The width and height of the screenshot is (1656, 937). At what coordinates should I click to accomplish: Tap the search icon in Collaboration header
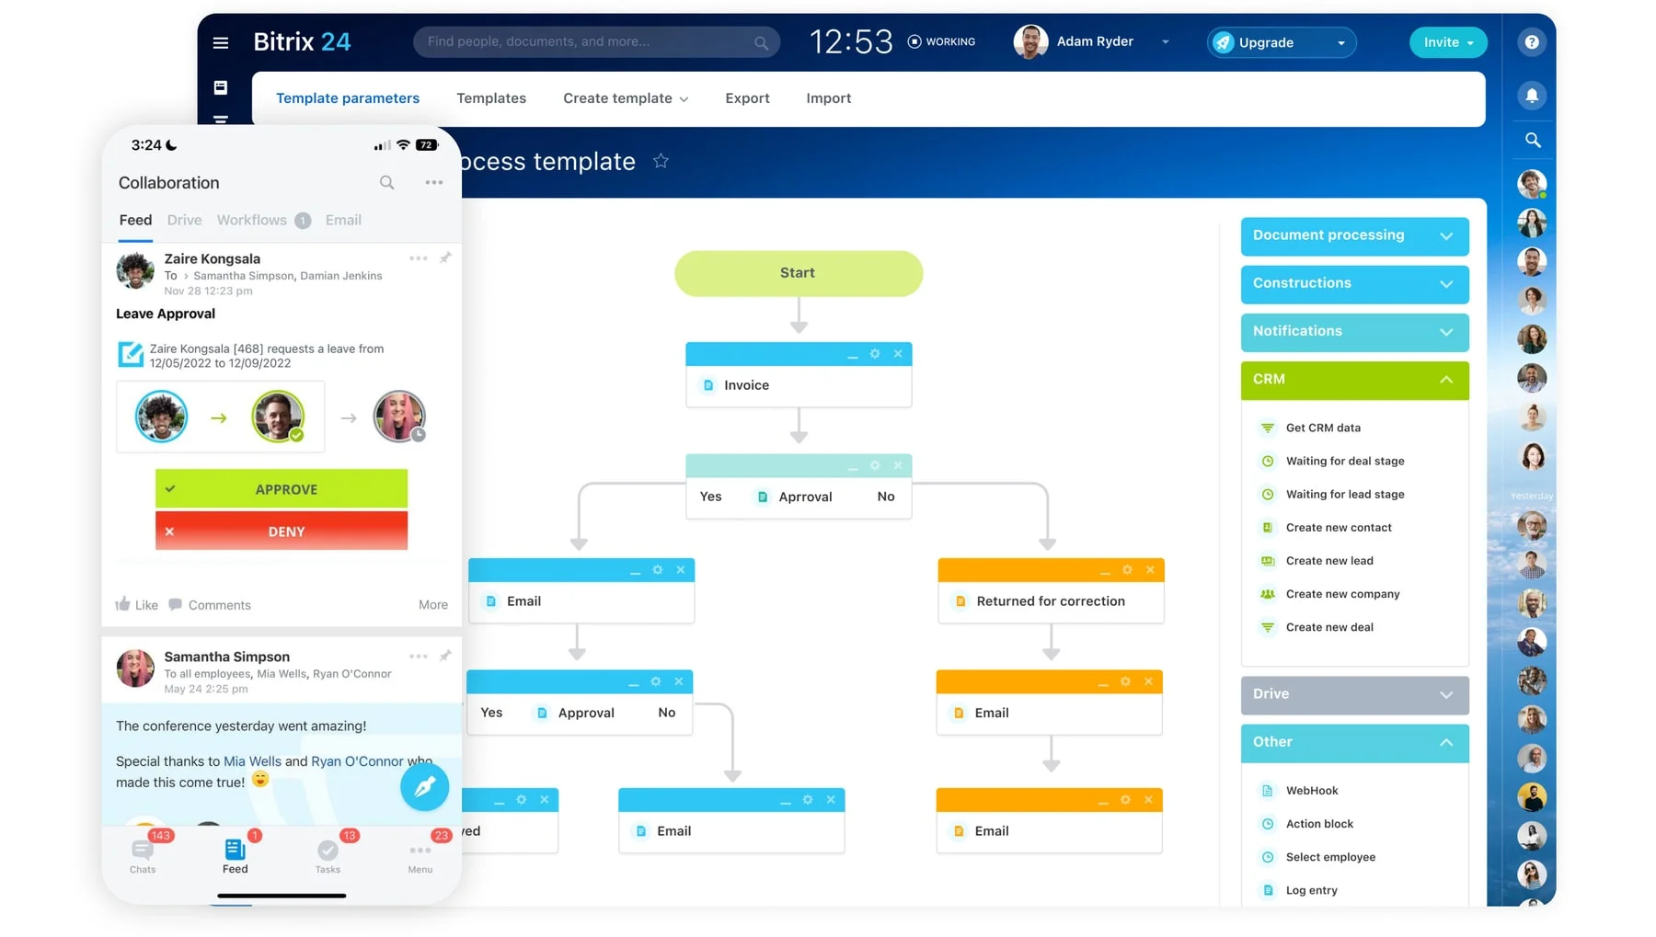(387, 183)
